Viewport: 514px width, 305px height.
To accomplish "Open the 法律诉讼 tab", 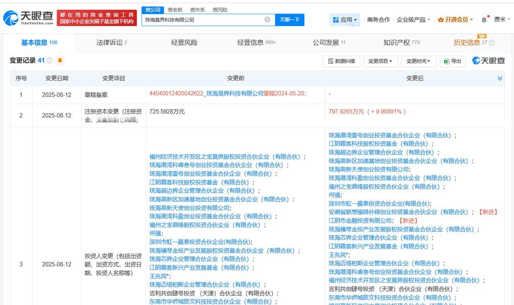I will click(112, 43).
